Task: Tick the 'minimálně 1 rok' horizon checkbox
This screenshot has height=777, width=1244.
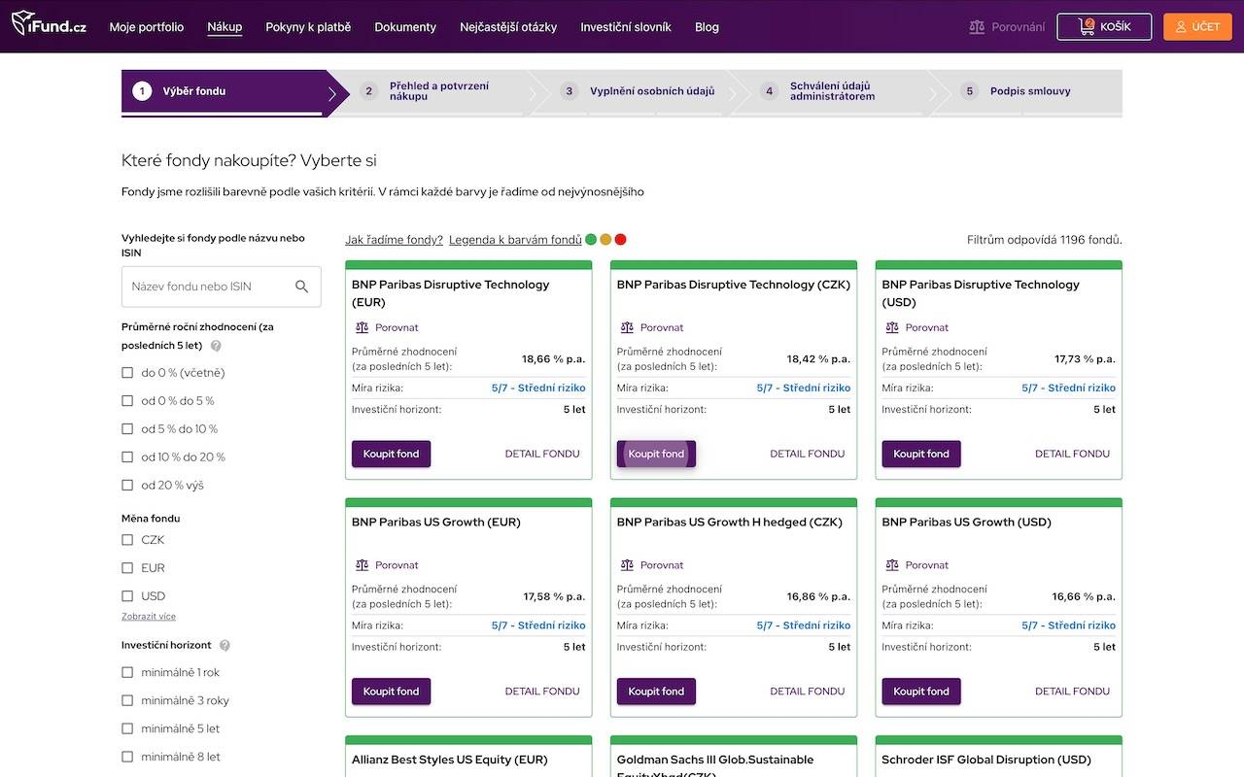Action: [127, 672]
